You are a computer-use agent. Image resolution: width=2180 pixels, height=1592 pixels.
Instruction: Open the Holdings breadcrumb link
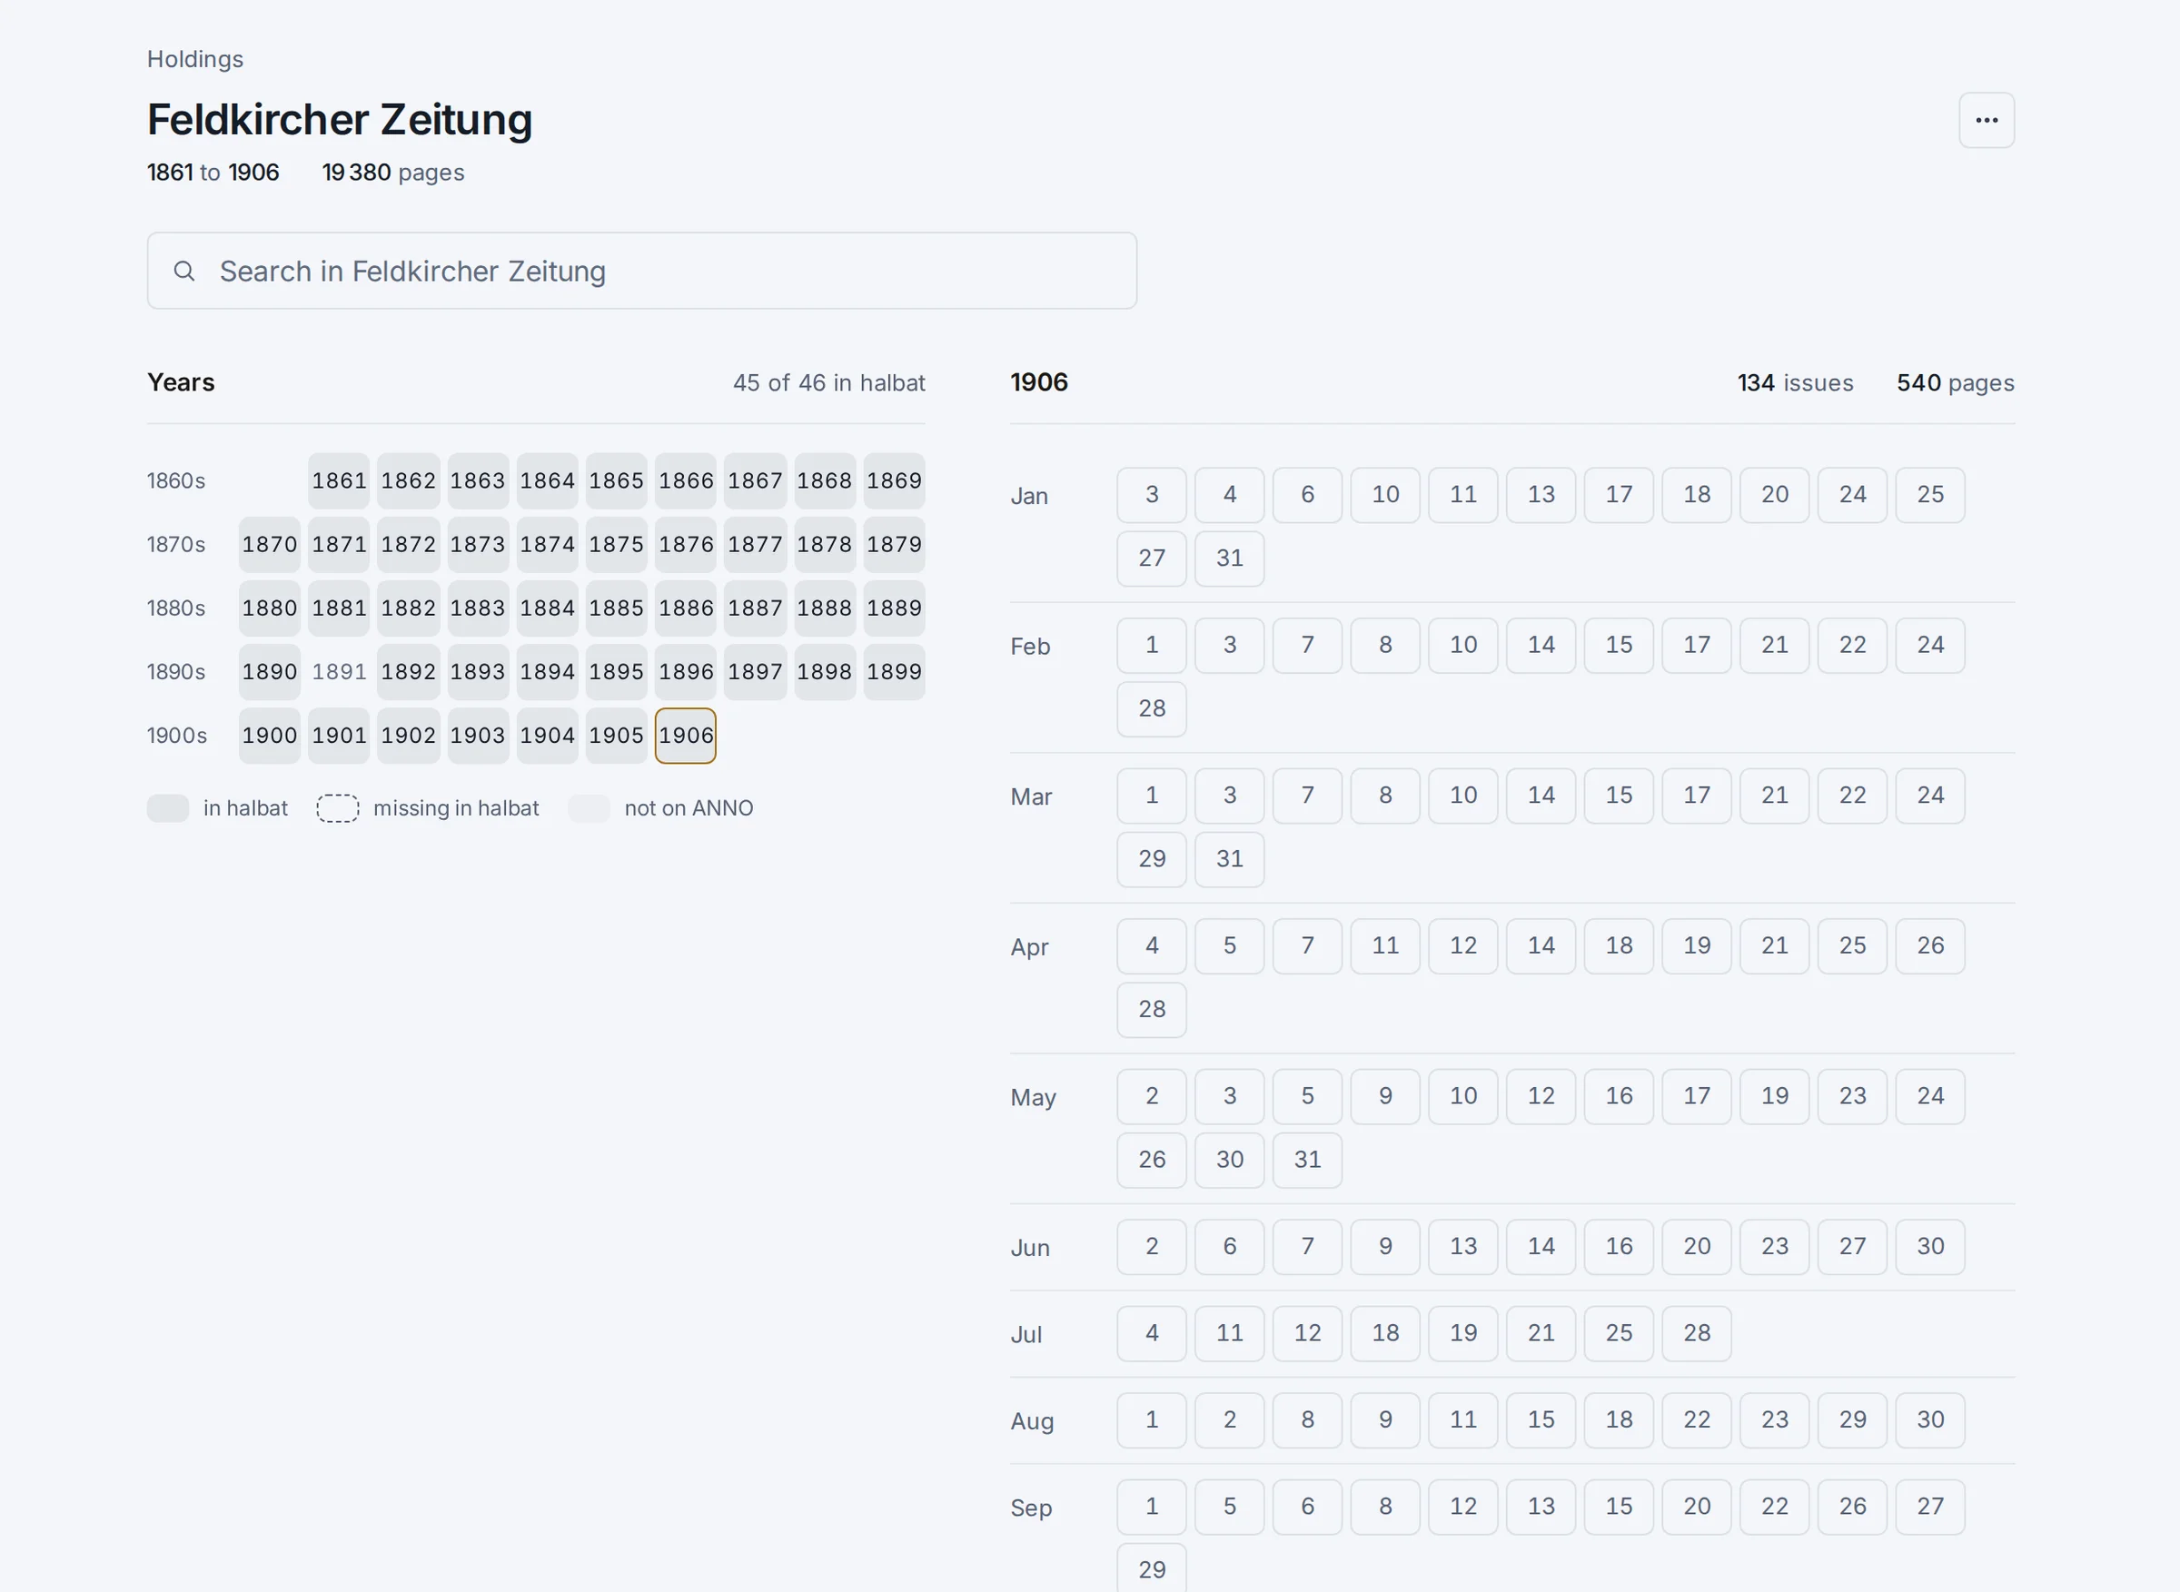coord(194,59)
